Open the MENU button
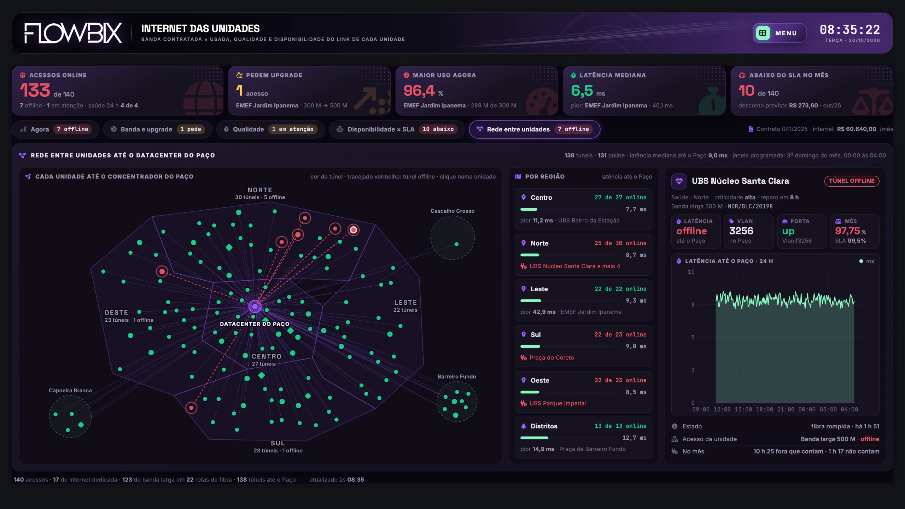 779,33
